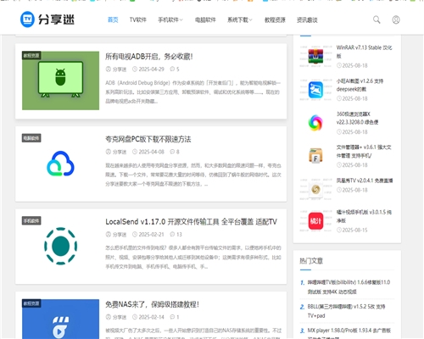Click the 分享迷 TV logo

point(47,19)
